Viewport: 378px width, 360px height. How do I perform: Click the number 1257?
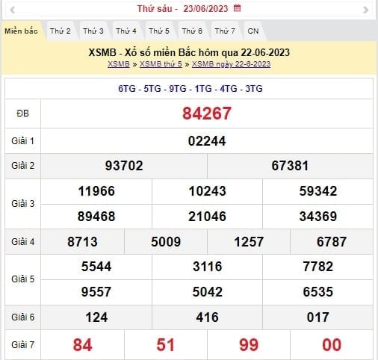249,242
